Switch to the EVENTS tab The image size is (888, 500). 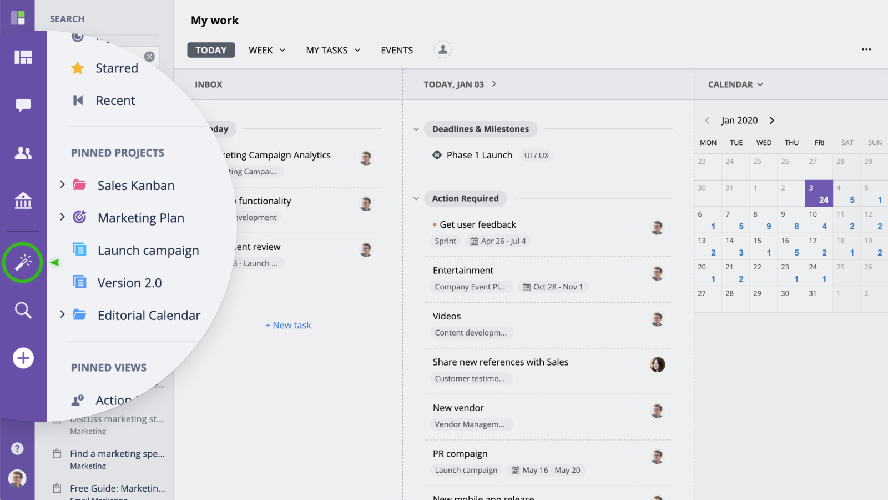[397, 50]
